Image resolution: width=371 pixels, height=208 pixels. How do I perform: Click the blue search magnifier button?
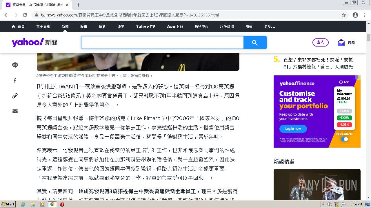(x=255, y=43)
